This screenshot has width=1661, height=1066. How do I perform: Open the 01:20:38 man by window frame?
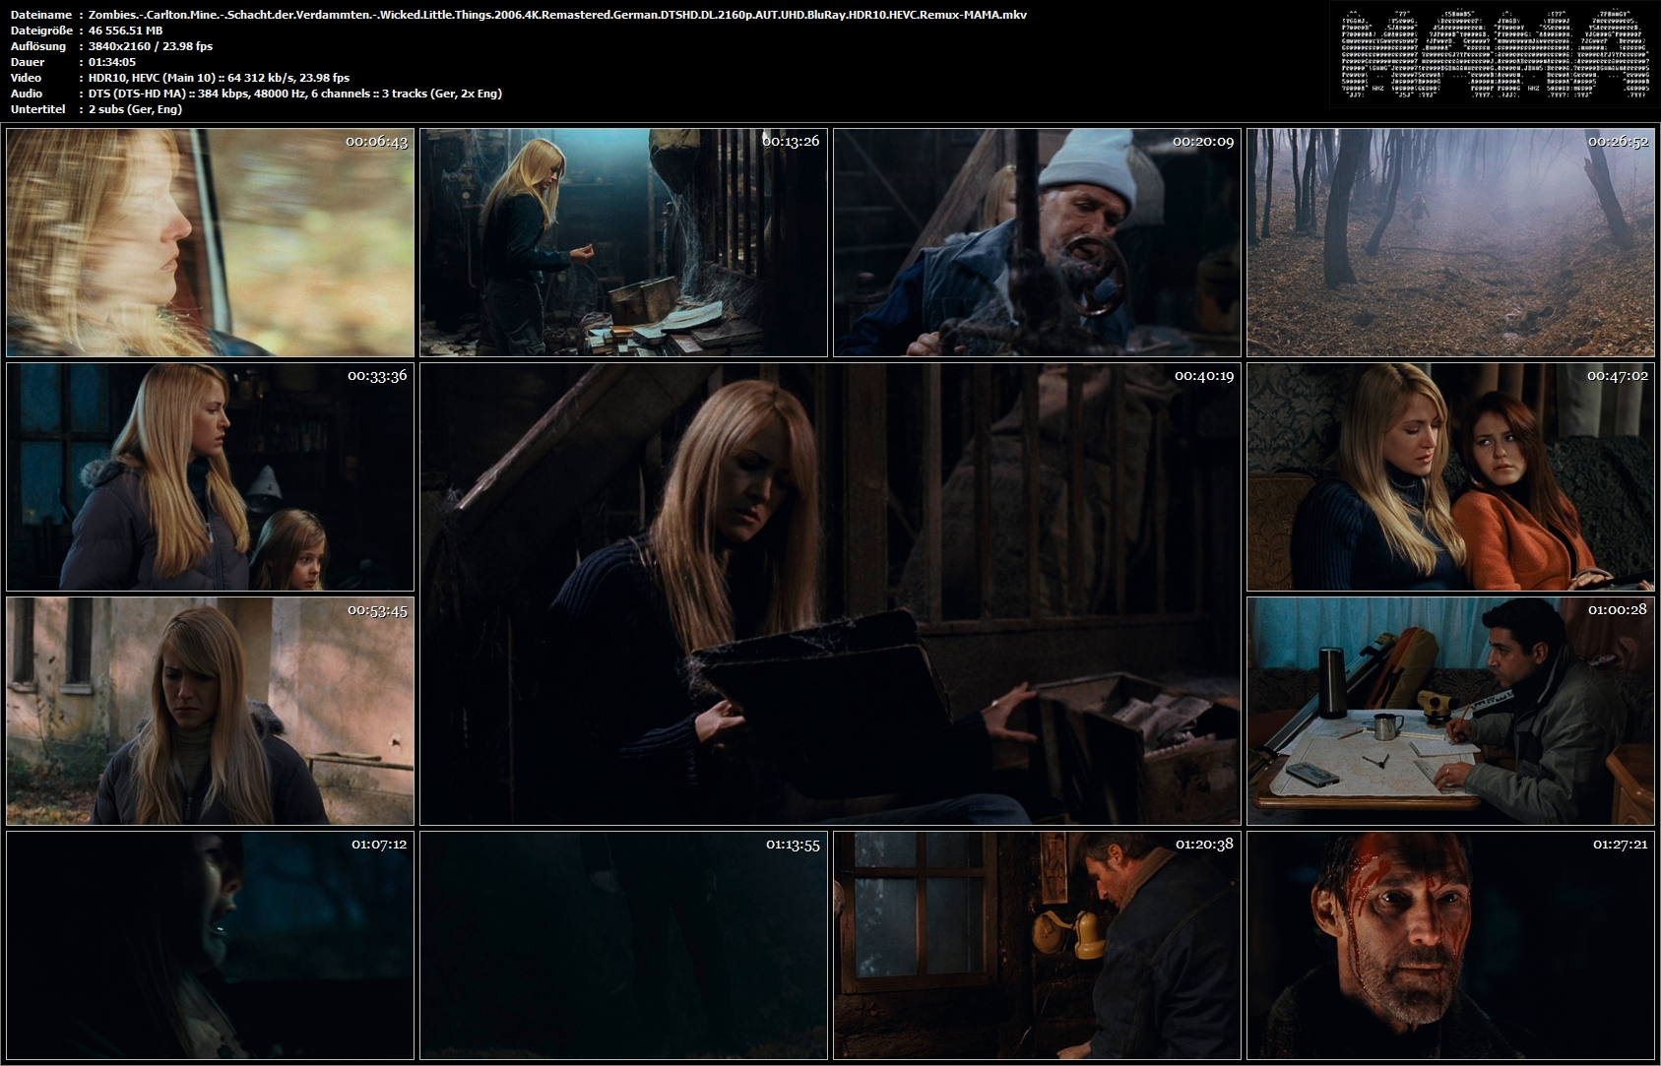(1037, 945)
